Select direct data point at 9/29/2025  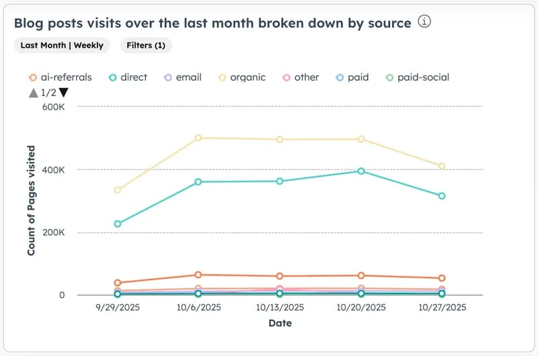point(117,224)
